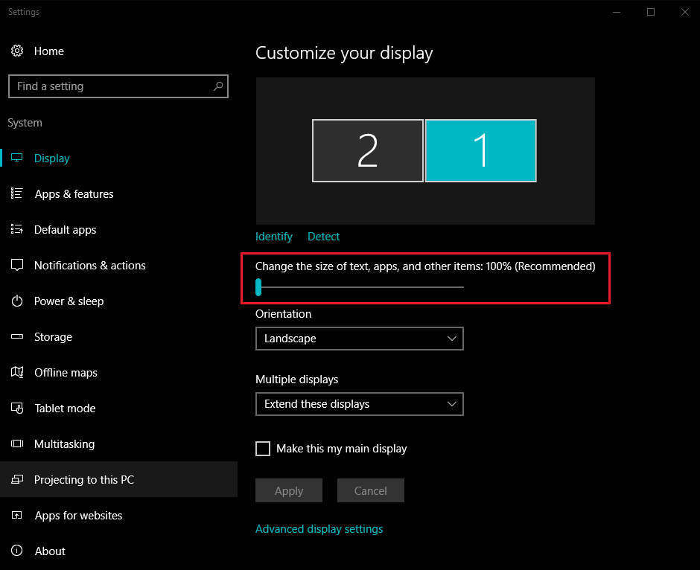Open Multitasking settings
The image size is (700, 570).
coord(118,443)
